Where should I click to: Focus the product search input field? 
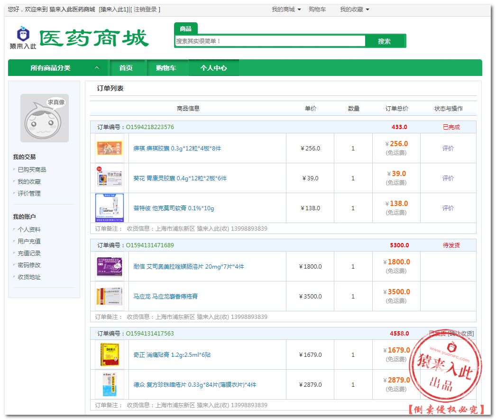tap(270, 41)
